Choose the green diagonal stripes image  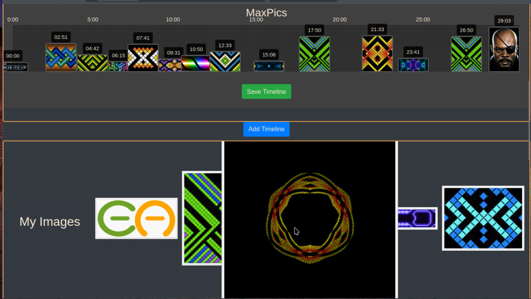[x=202, y=219]
